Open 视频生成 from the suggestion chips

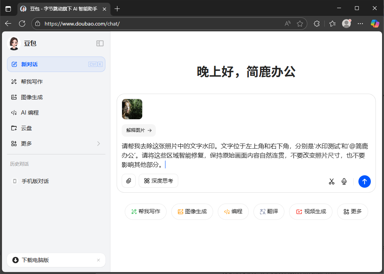click(x=310, y=212)
